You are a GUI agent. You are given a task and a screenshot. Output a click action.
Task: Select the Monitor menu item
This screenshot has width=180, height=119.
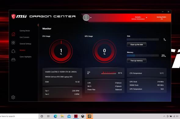pyautogui.click(x=22, y=50)
